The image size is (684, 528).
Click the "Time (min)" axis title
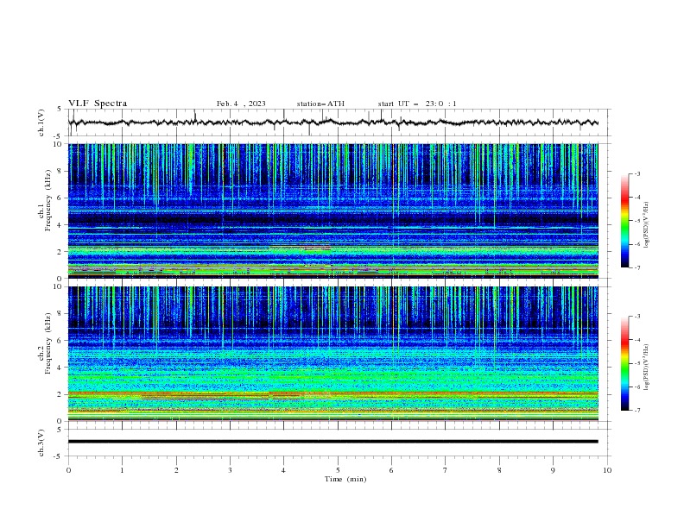coord(345,479)
